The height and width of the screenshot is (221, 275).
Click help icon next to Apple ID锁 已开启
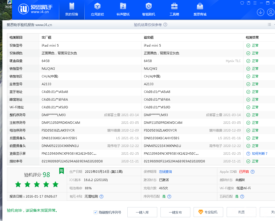coord(253,172)
